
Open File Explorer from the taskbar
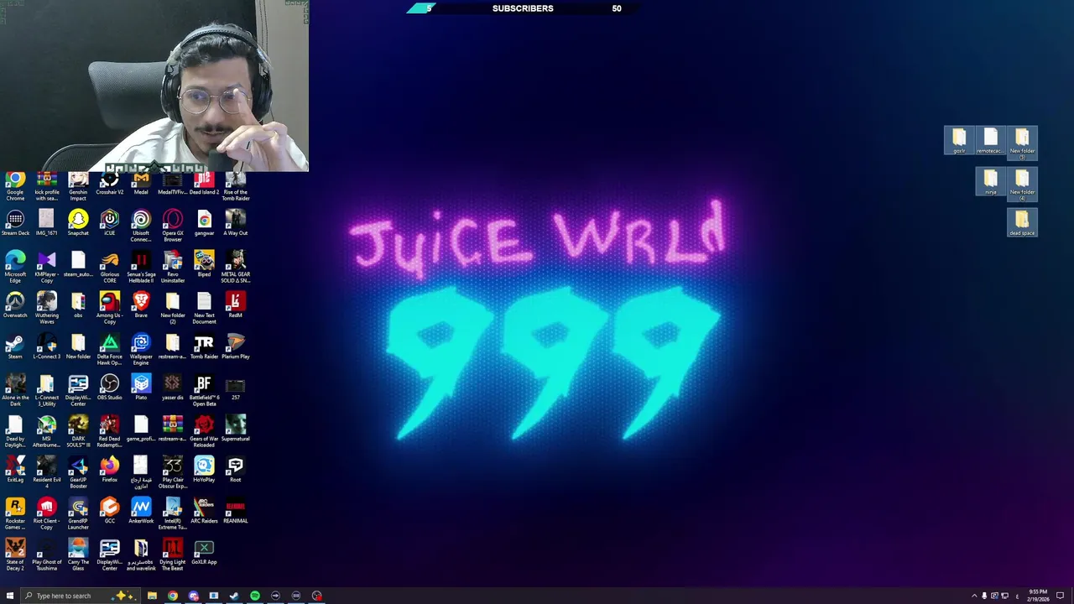152,596
